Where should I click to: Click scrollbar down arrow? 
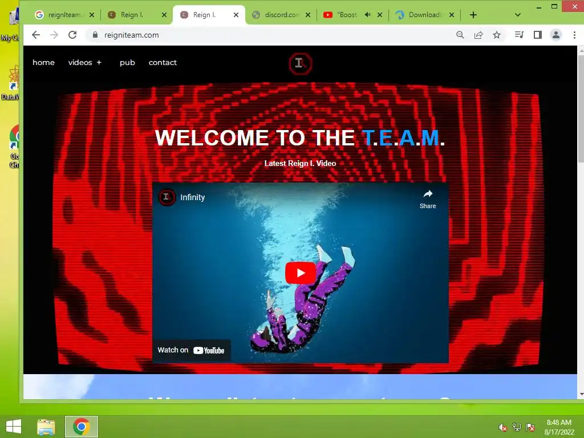click(x=581, y=395)
